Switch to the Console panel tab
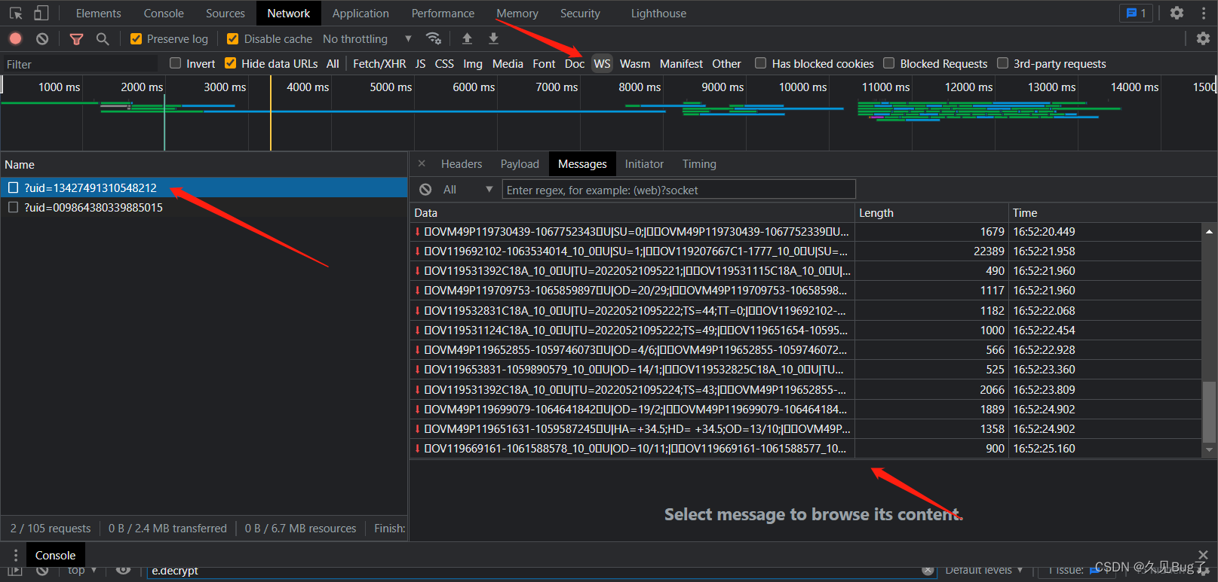 [x=164, y=13]
